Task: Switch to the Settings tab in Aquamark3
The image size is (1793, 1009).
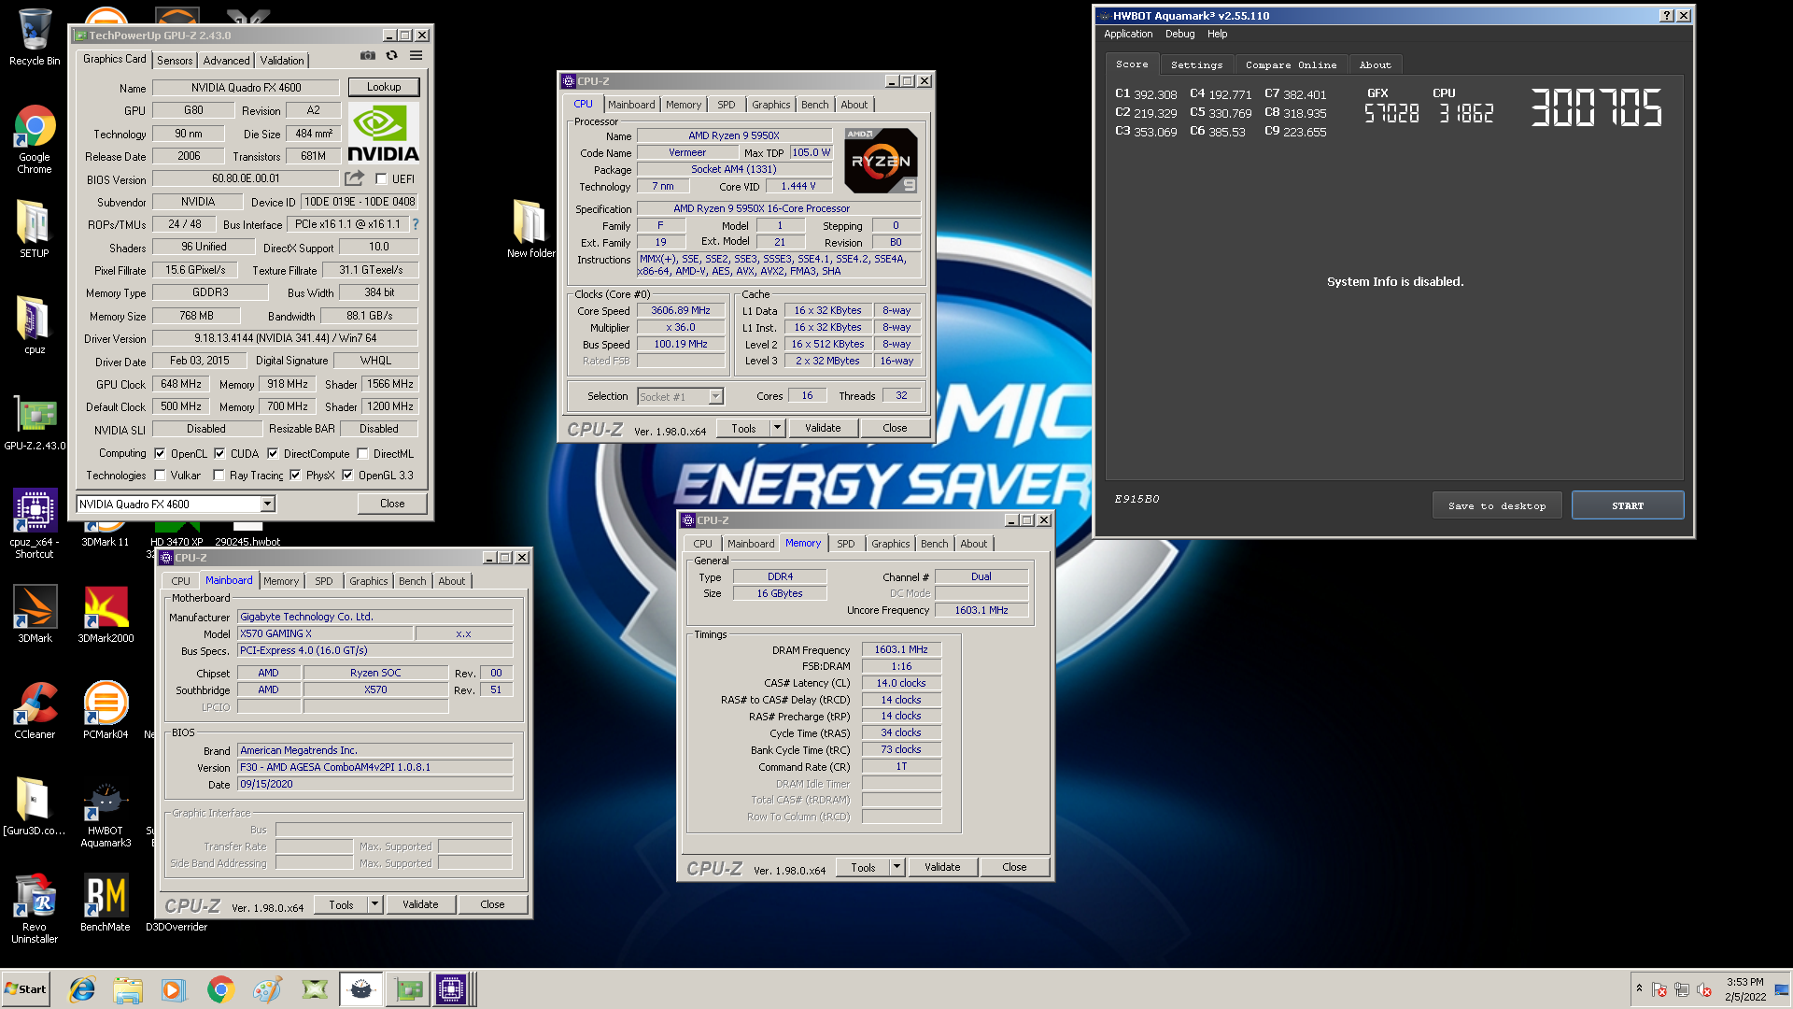Action: click(x=1196, y=64)
